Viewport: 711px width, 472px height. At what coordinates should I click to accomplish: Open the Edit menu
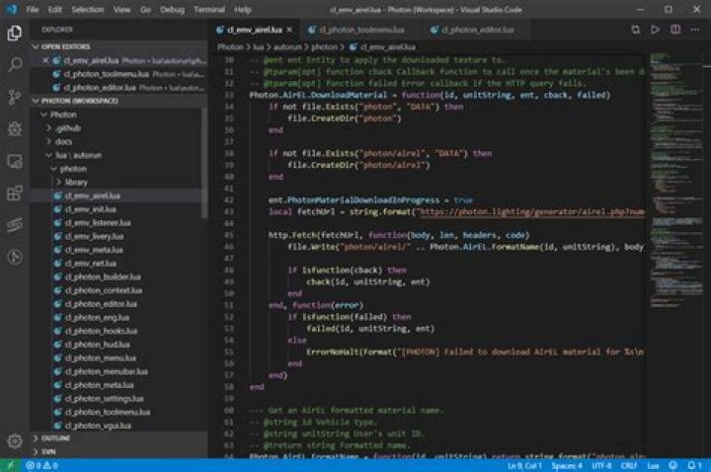click(55, 10)
